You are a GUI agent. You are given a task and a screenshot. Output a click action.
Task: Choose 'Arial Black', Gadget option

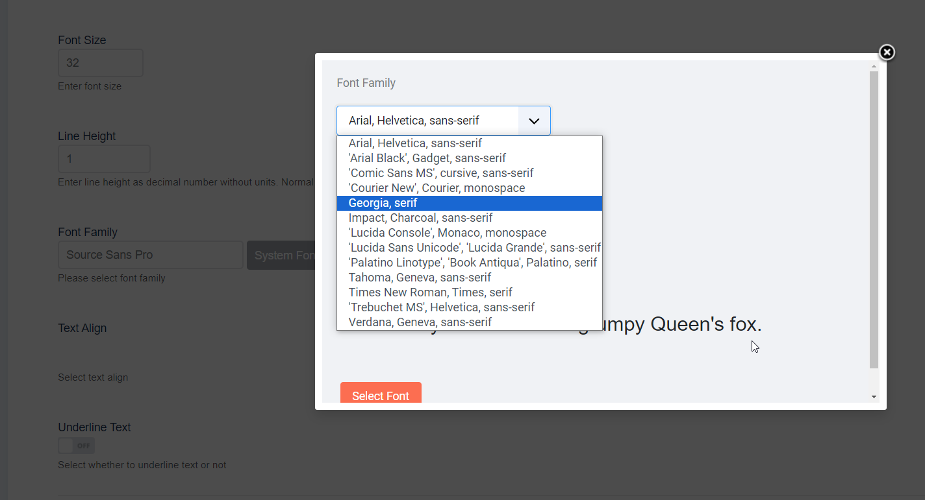coord(470,158)
